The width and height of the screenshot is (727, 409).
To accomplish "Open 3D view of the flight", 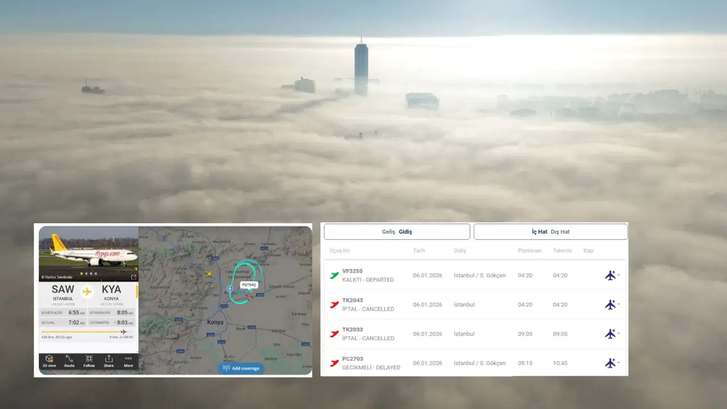I will point(49,361).
